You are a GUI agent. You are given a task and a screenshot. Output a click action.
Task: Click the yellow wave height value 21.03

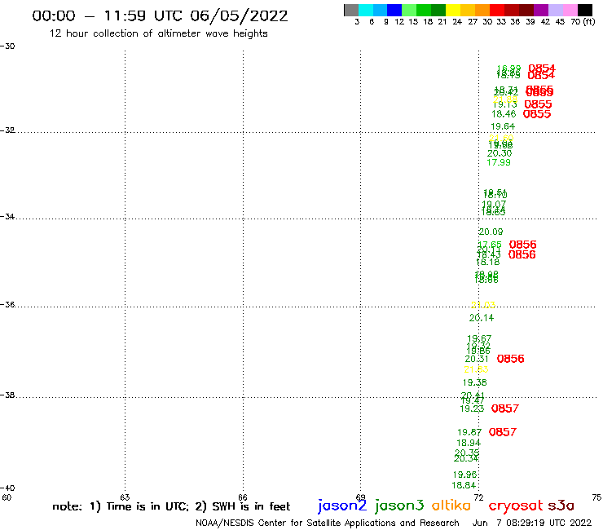tap(483, 305)
